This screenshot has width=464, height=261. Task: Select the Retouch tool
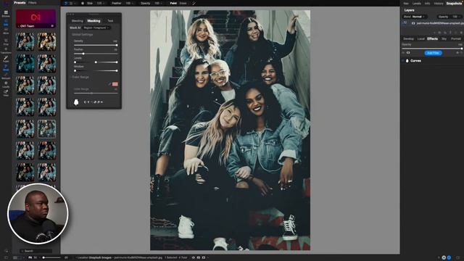tap(6, 76)
